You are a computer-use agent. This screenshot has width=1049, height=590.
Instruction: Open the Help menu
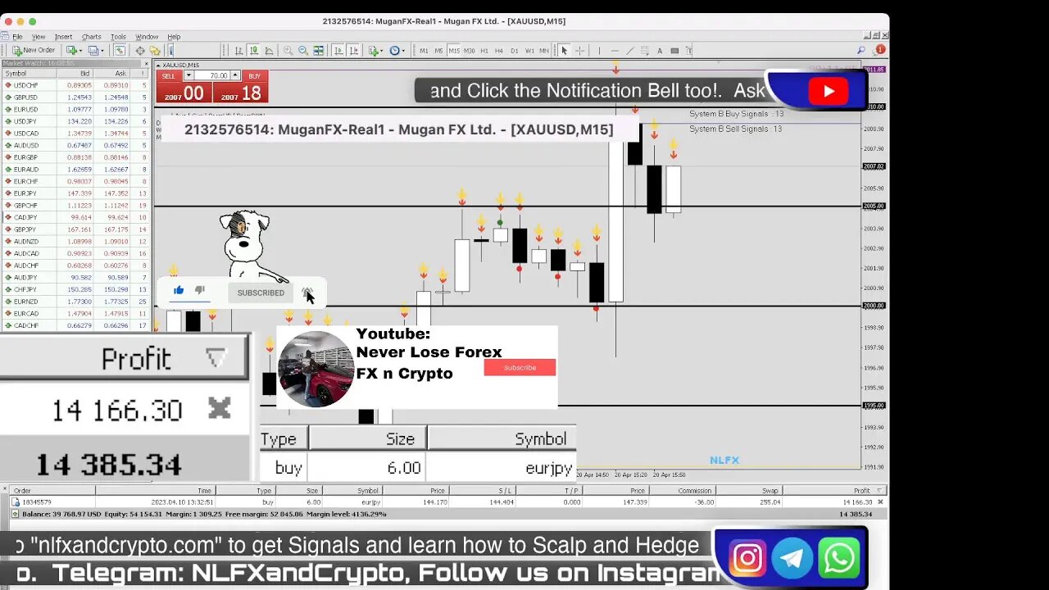(x=174, y=37)
